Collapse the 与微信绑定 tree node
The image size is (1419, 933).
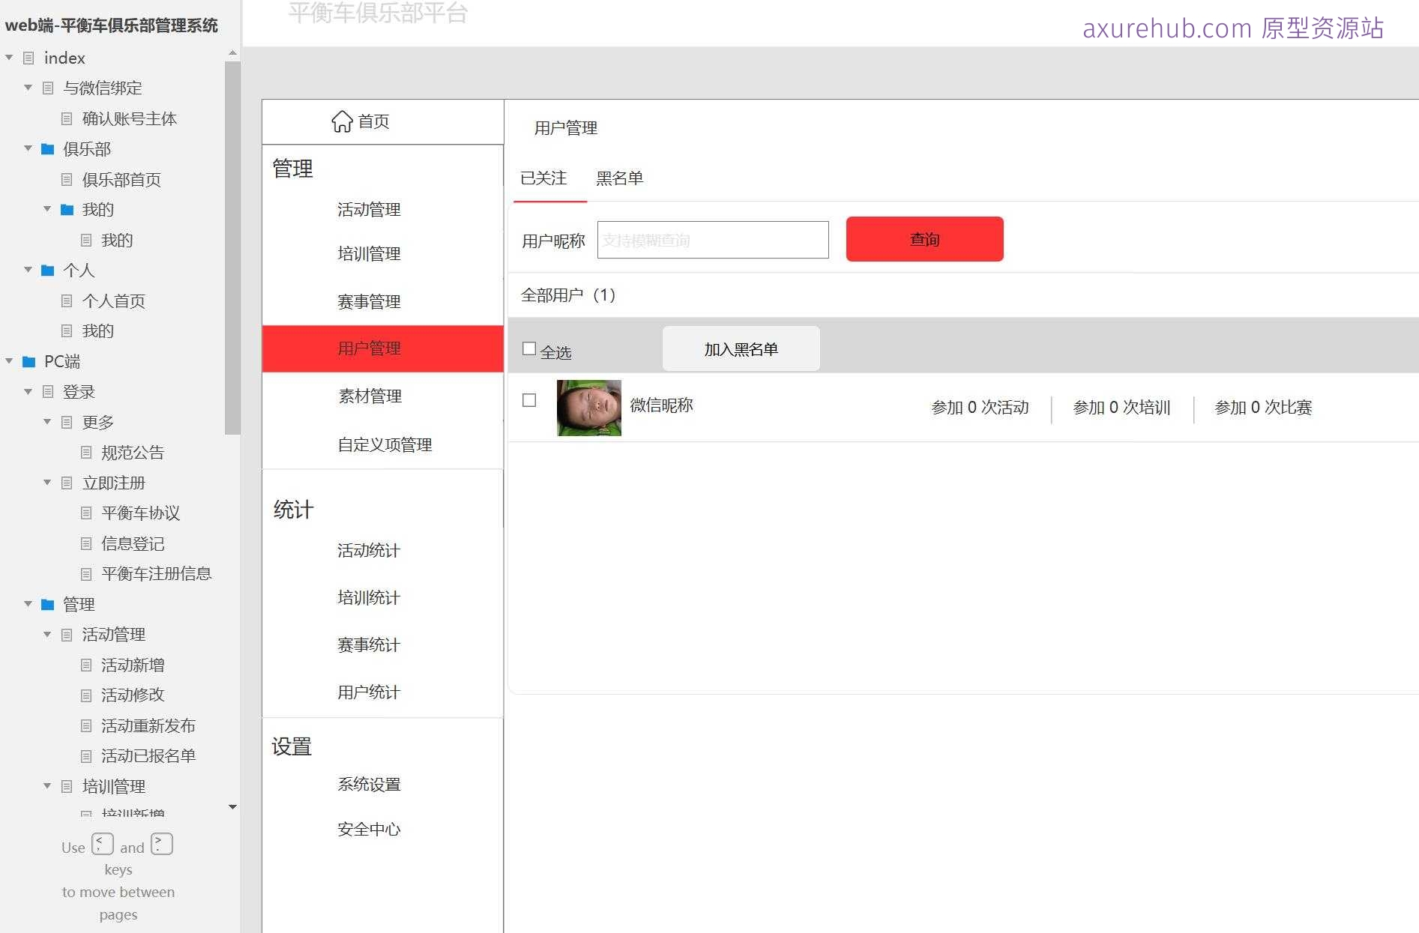[28, 88]
